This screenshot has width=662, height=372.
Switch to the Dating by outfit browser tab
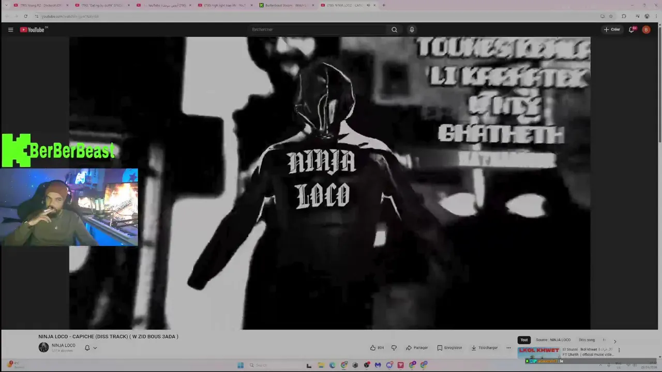pyautogui.click(x=102, y=5)
